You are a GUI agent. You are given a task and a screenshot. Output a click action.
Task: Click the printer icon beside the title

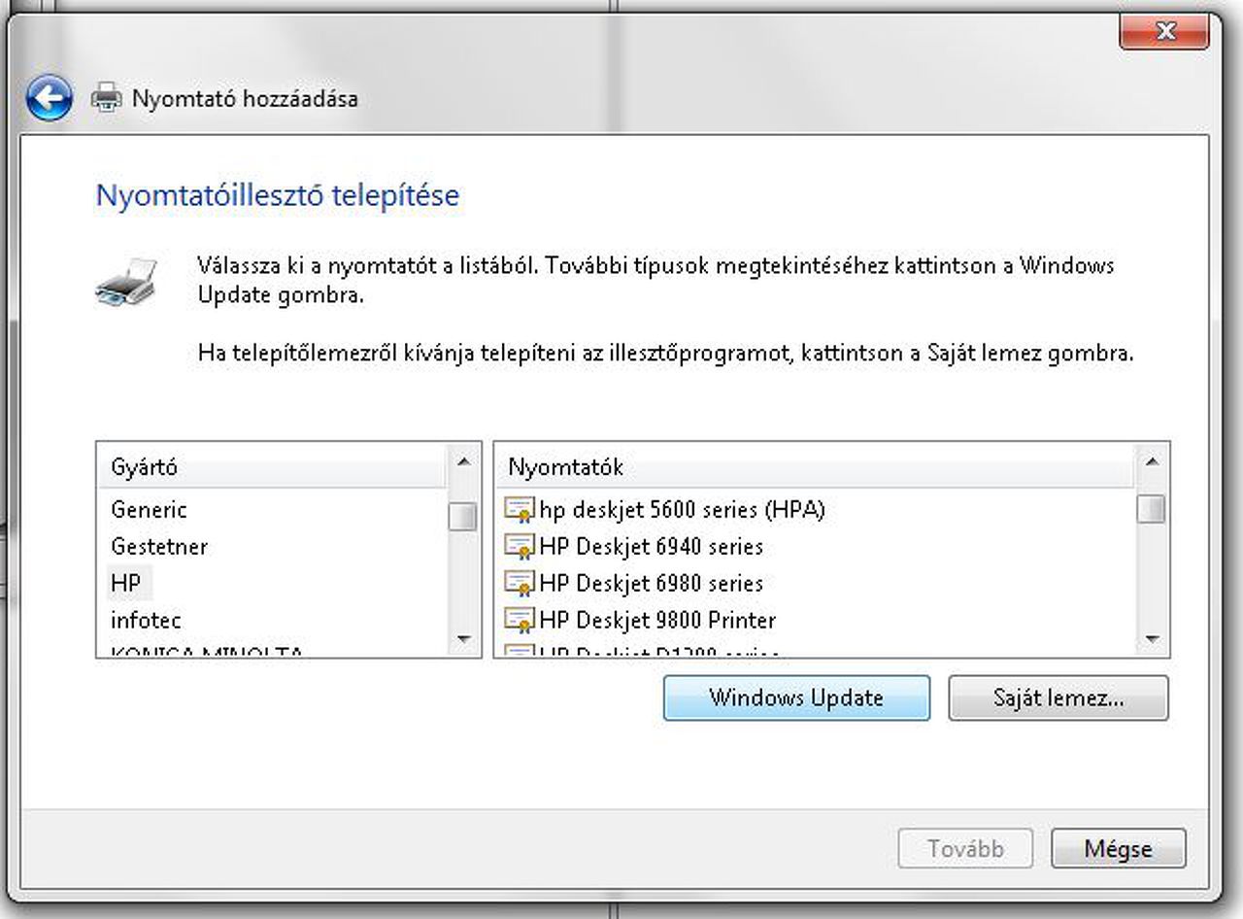pyautogui.click(x=107, y=98)
